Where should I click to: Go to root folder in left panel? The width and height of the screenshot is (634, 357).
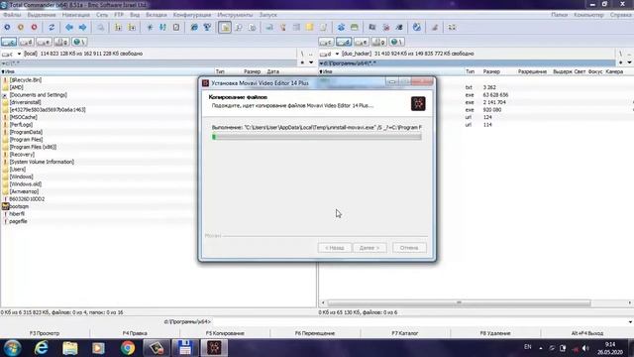point(302,54)
